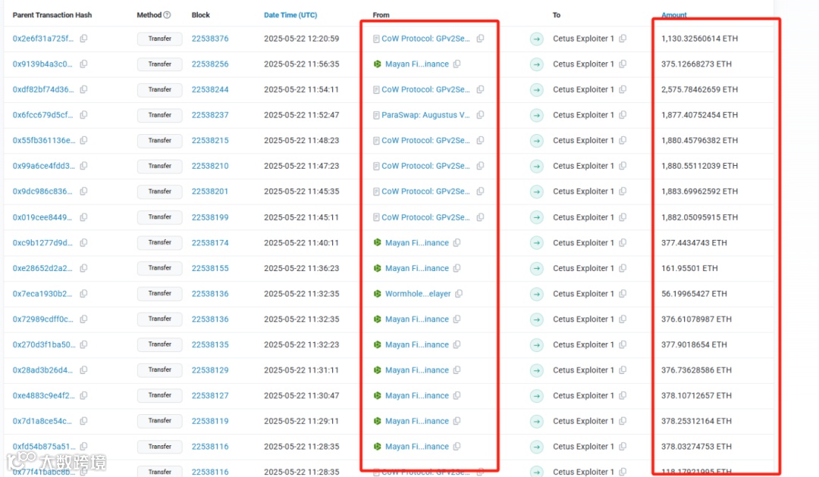Open block 22538376
Screen dimensions: 819x477
210,39
